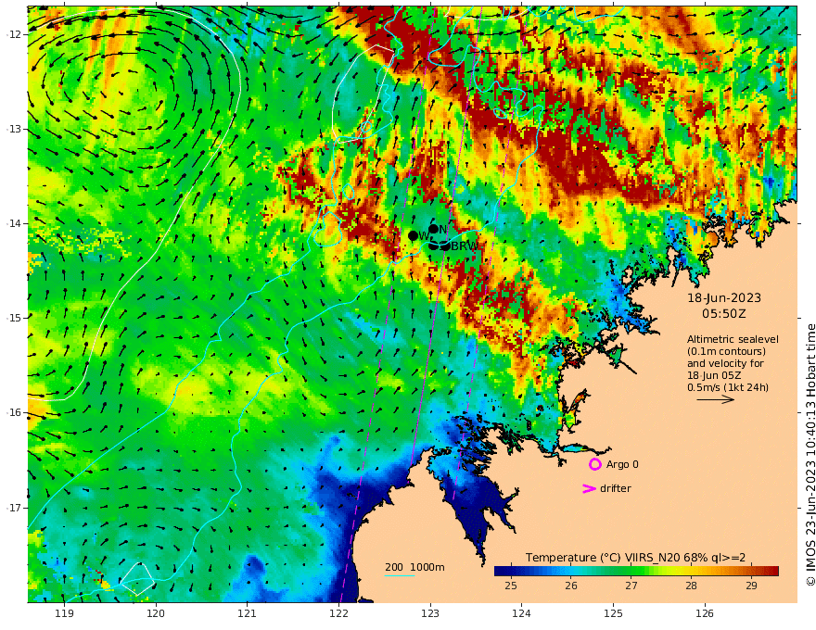Click the IMOS copyright timestamp text
The image size is (816, 630).
810,455
